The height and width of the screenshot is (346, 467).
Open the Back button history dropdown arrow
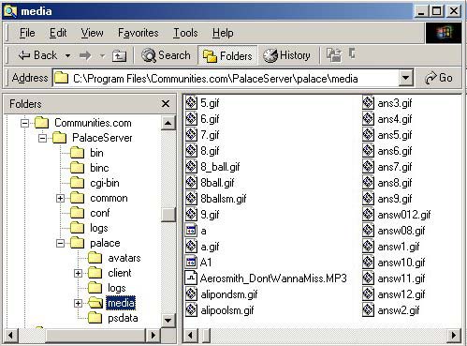pos(67,56)
